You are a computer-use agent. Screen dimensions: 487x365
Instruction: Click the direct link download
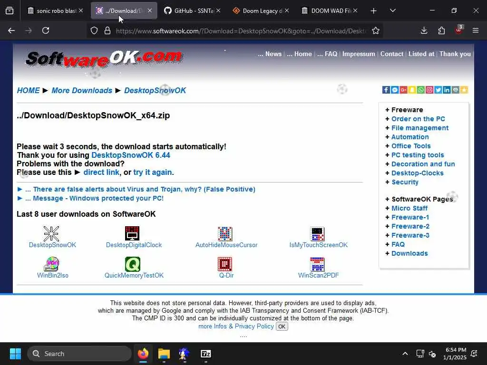[101, 172]
